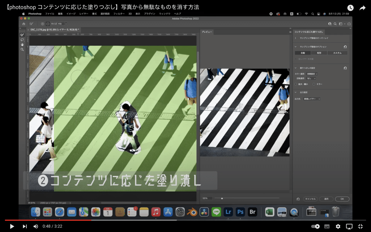
Task: Launch Blender from the Dock
Action: click(192, 212)
